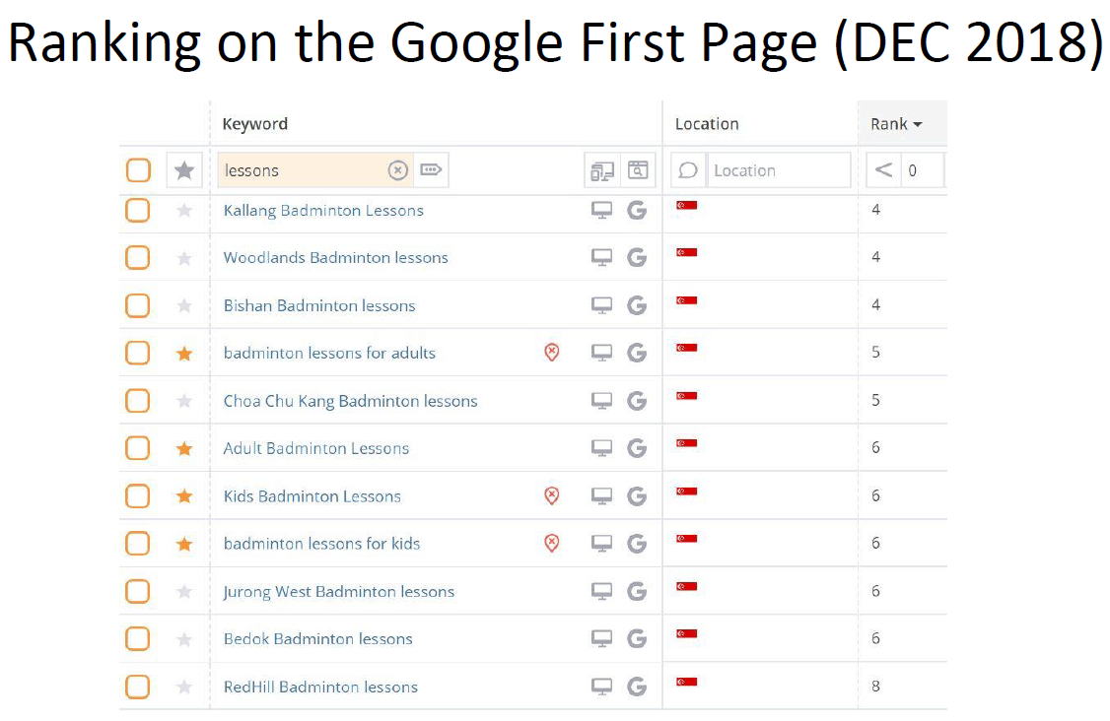
Task: Open RedHill Badminton lessons link
Action: tap(320, 688)
